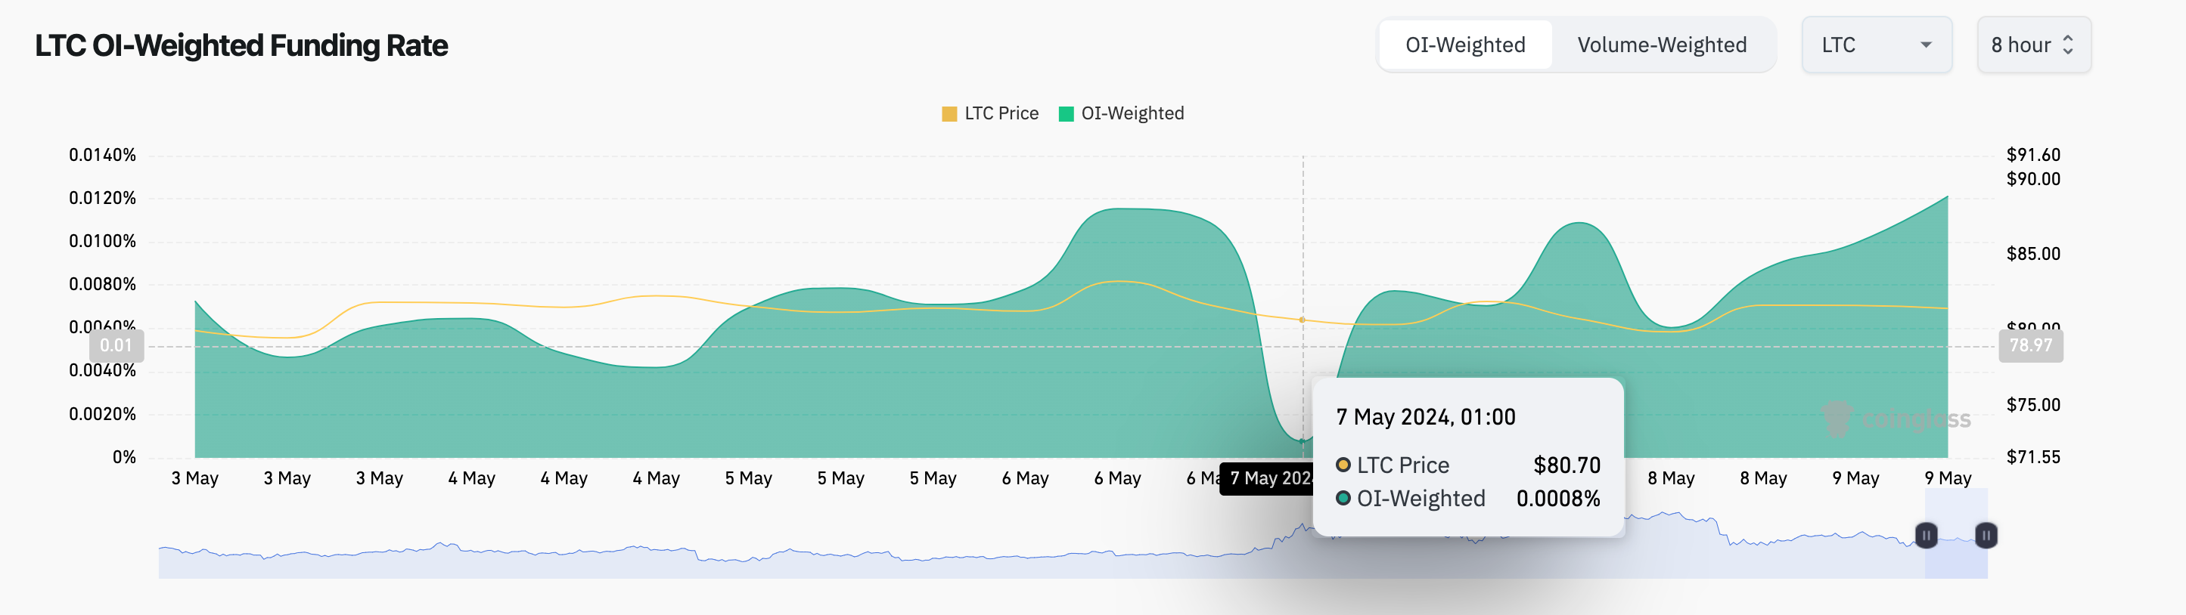The height and width of the screenshot is (615, 2186).
Task: Click the 0.0100% y-axis label
Action: [103, 242]
